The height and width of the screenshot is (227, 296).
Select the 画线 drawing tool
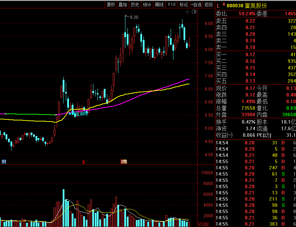[159, 5]
